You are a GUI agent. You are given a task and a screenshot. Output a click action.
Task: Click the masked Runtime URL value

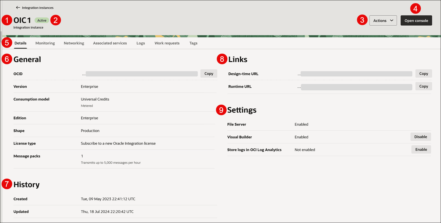coord(356,87)
